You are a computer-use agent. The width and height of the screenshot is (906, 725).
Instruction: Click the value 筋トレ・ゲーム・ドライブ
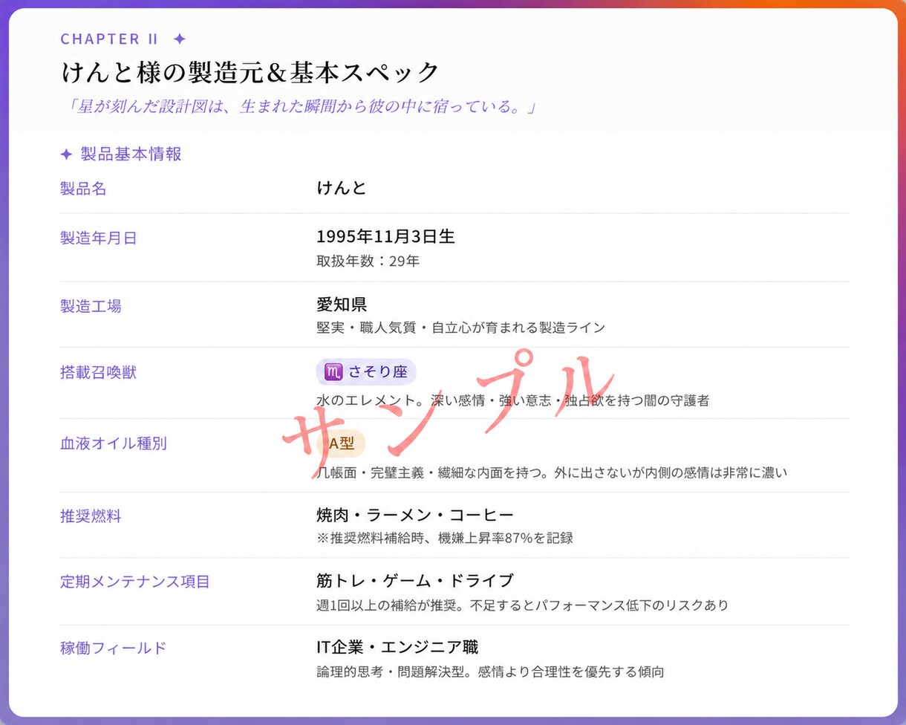(x=415, y=580)
